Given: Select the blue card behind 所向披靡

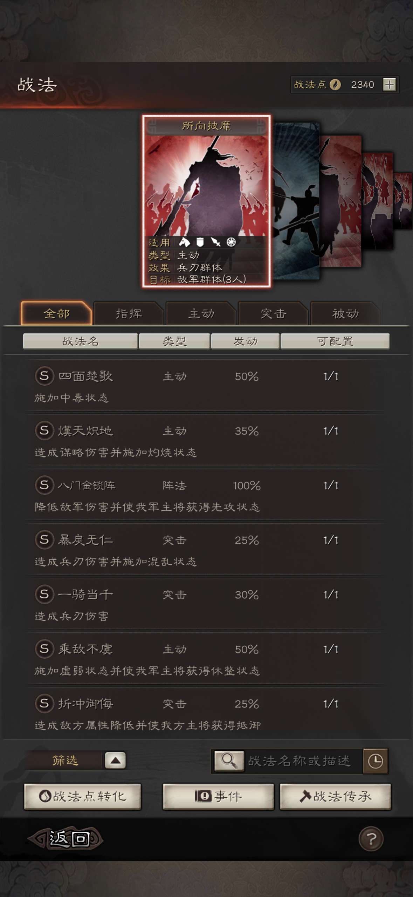Looking at the screenshot, I should 296,201.
